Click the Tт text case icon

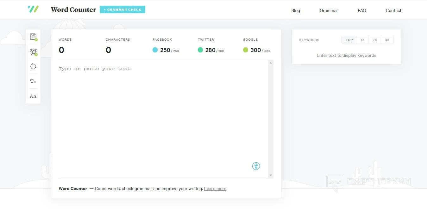pyautogui.click(x=33, y=81)
